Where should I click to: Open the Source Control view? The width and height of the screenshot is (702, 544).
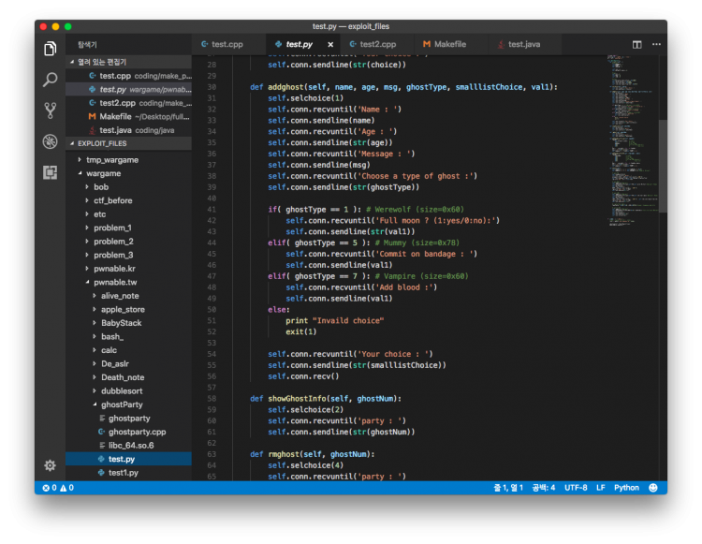pos(51,110)
